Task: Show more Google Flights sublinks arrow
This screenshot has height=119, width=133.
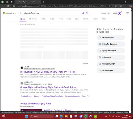Action: click(x=88, y=96)
